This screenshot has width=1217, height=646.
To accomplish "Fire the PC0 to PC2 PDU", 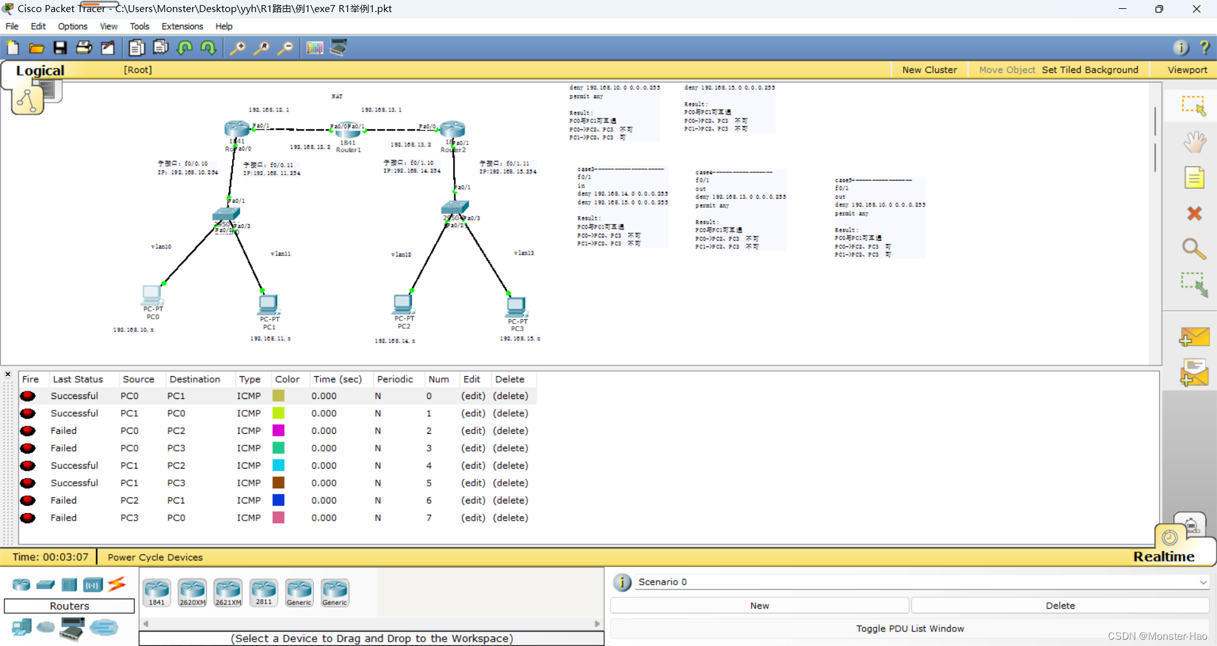I will 27,431.
